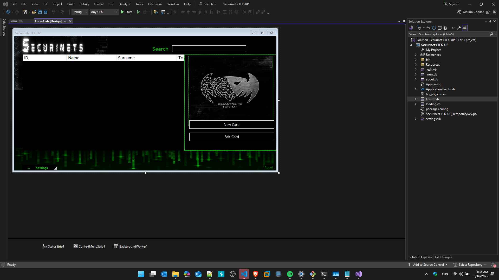Click the Settings item in the status strip
The image size is (499, 280).
(x=42, y=168)
